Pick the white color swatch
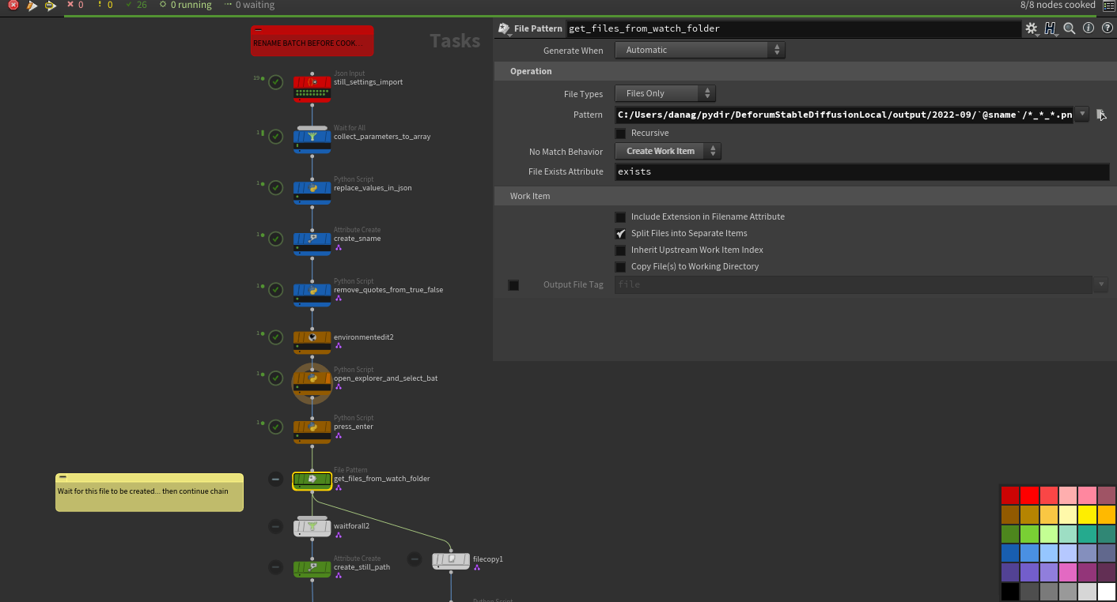The image size is (1117, 602). [1106, 592]
